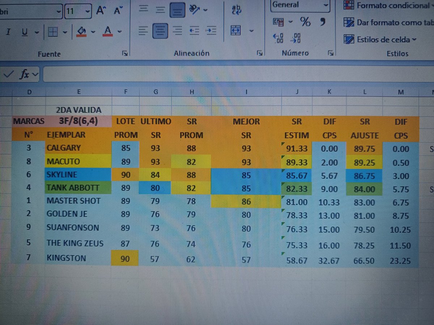Image resolution: width=434 pixels, height=325 pixels.
Task: Decrease font size with the small A button
Action: (x=118, y=11)
